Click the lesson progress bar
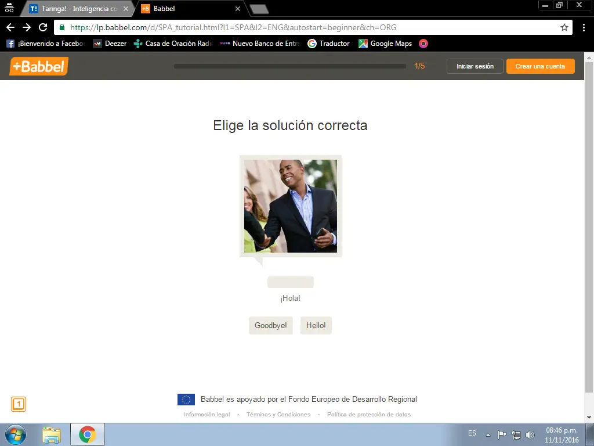The image size is (594, 446). click(x=290, y=66)
